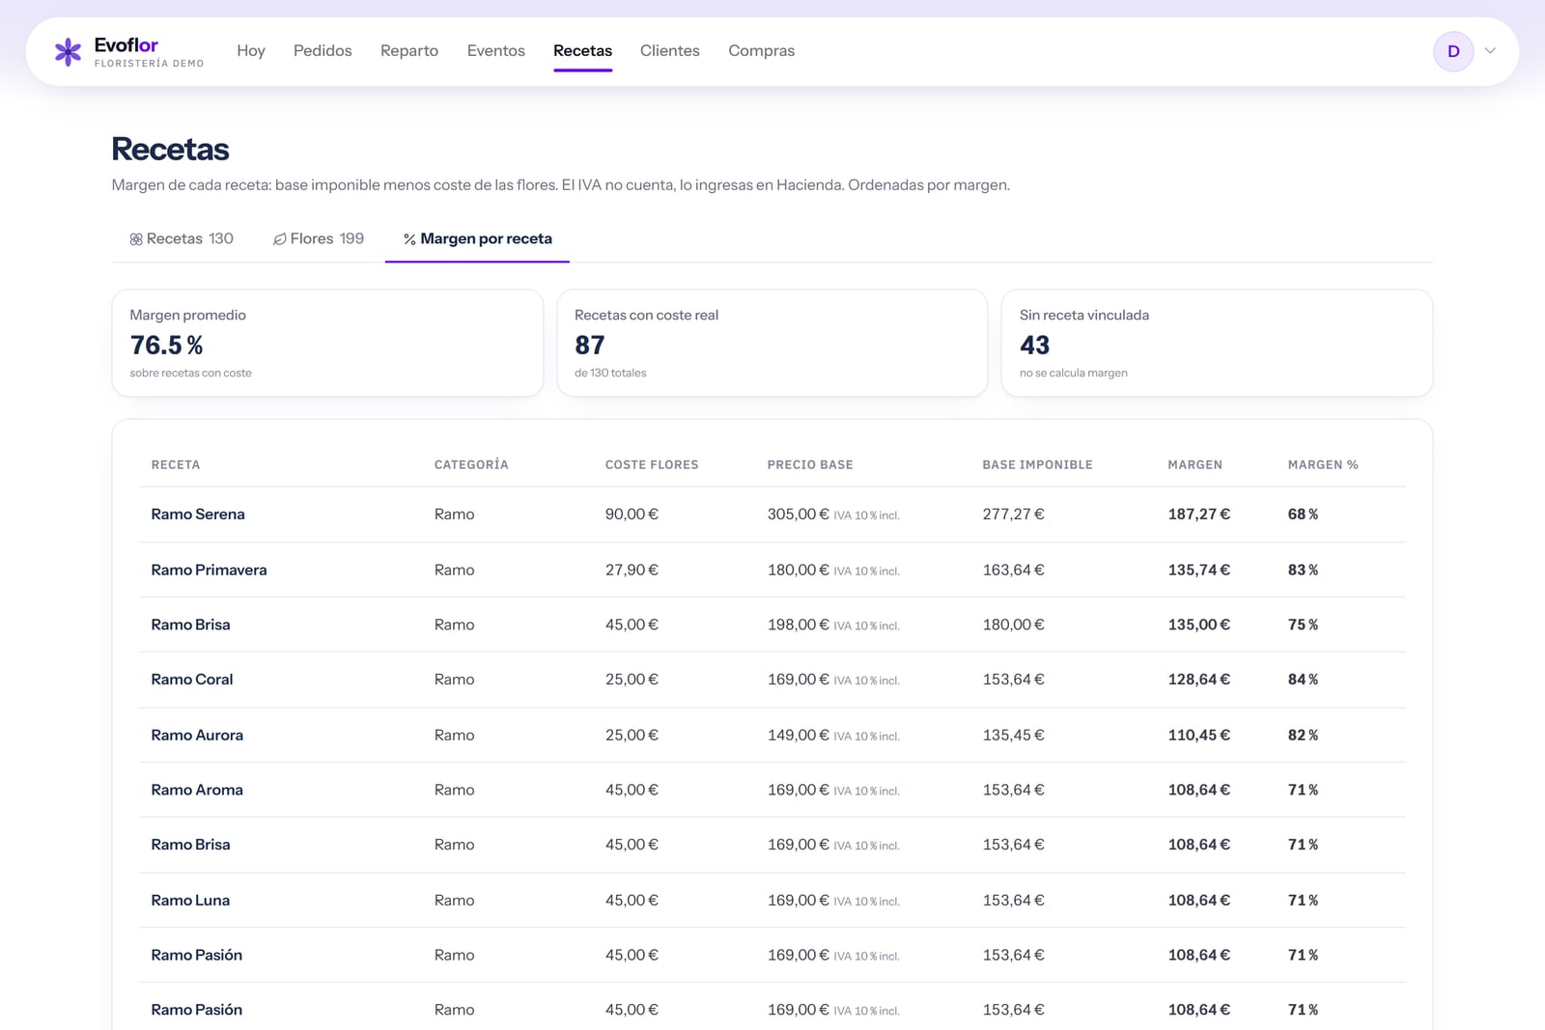This screenshot has width=1545, height=1030.
Task: Click the 198,00 € base price
Action: 799,625
